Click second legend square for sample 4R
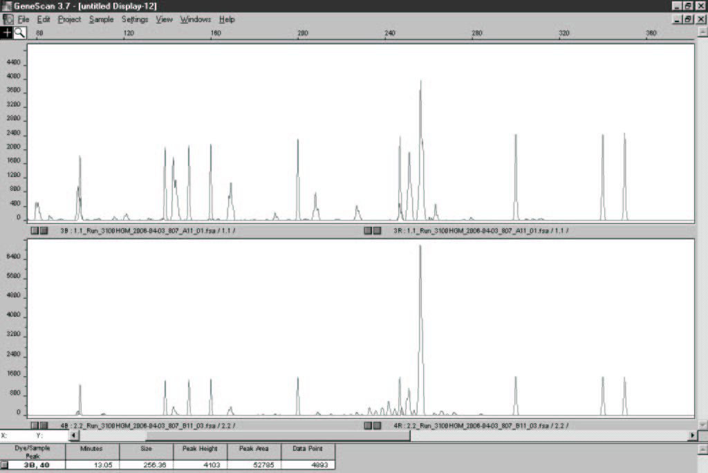708x473 pixels. pos(377,425)
